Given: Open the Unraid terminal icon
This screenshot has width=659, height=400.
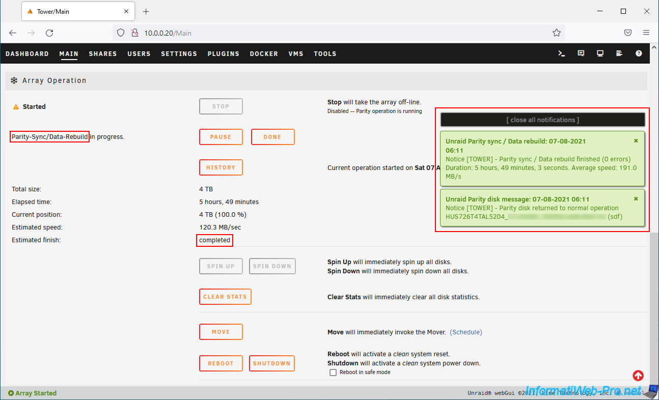Looking at the screenshot, I should click(x=562, y=53).
